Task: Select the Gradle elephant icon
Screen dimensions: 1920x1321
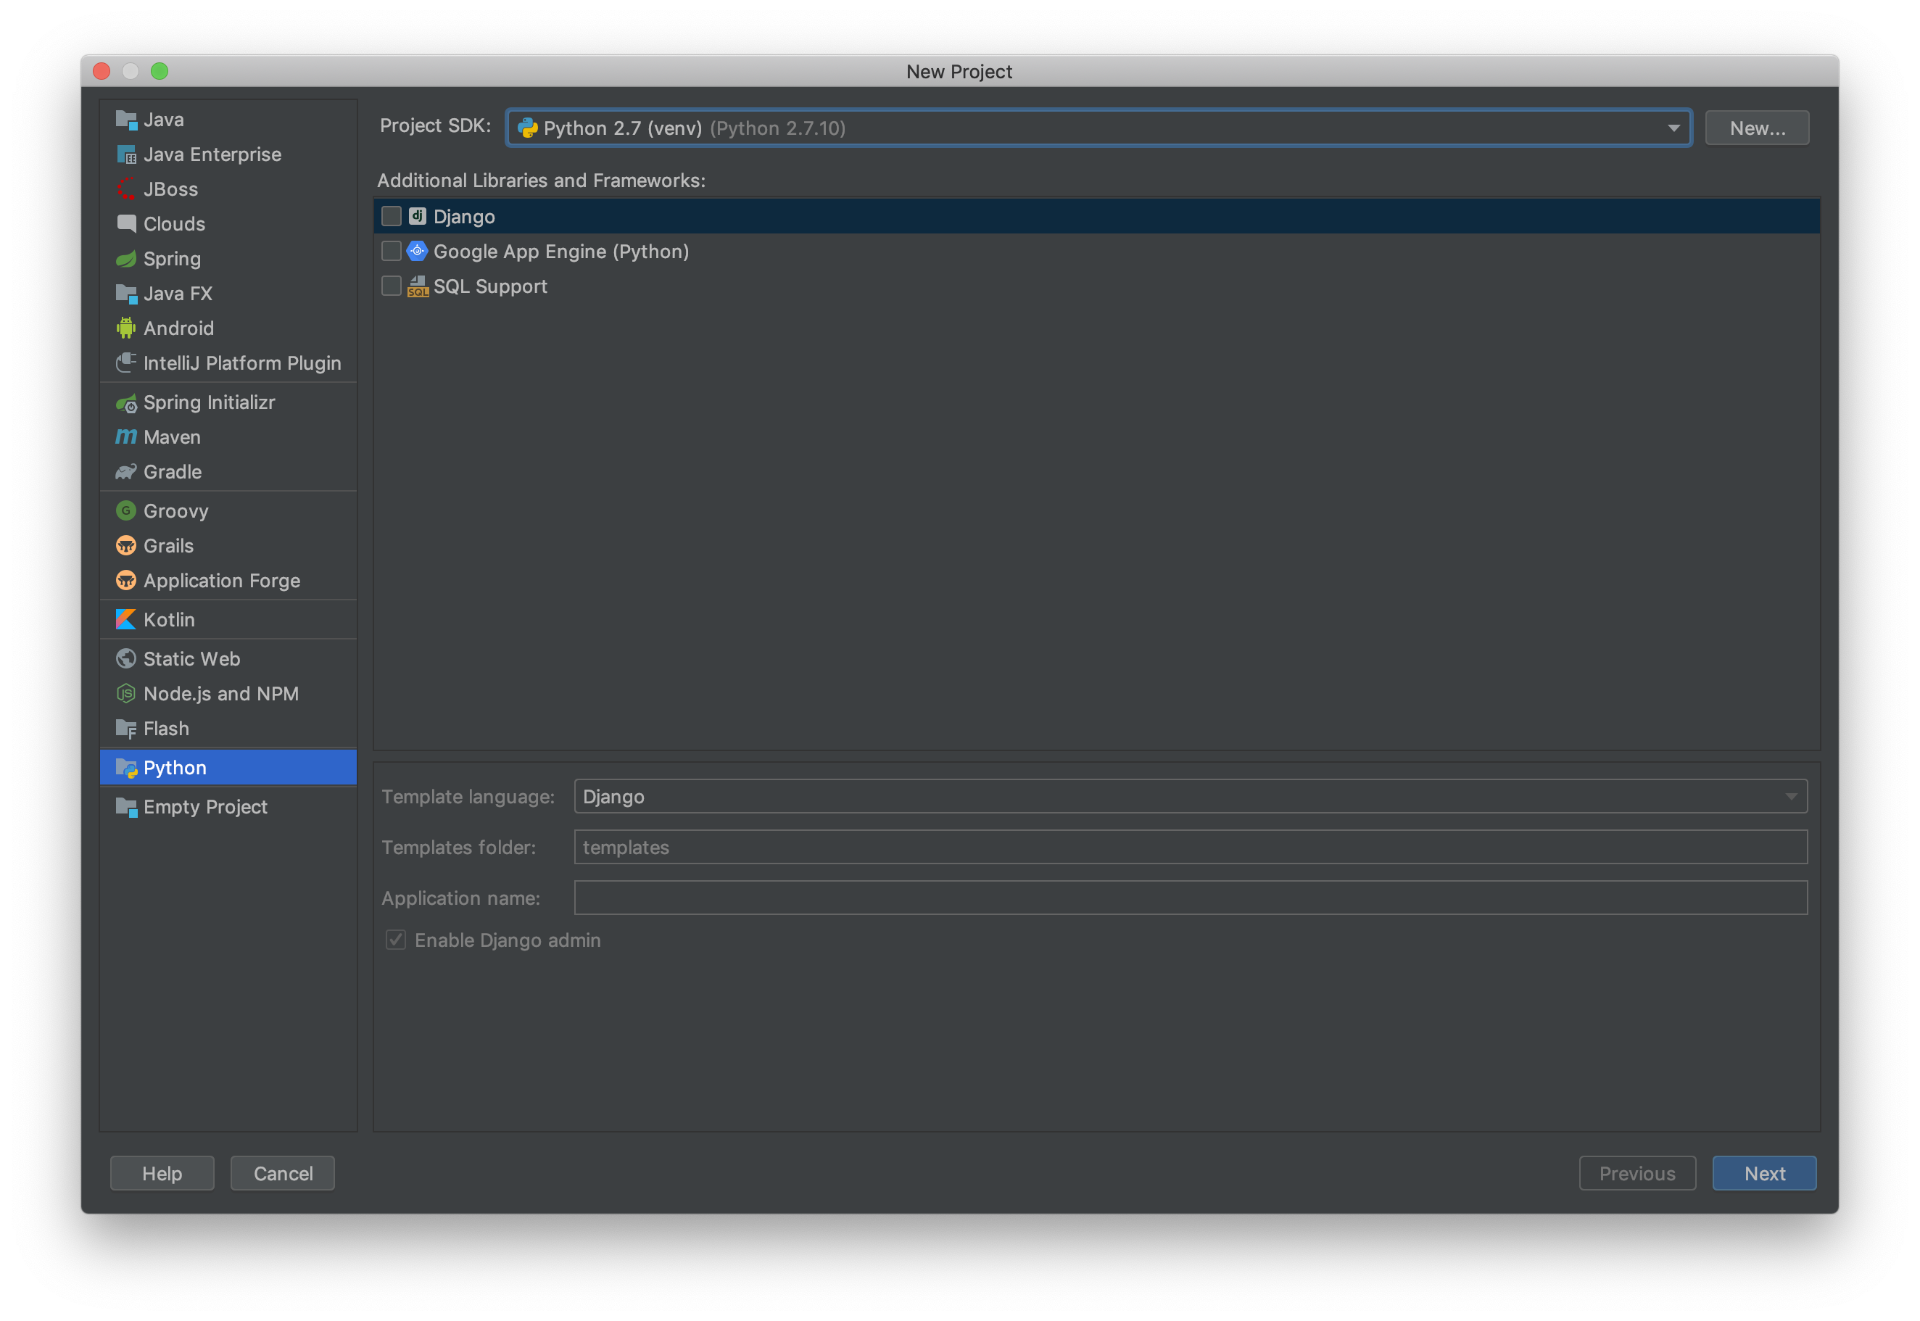Action: [x=125, y=472]
